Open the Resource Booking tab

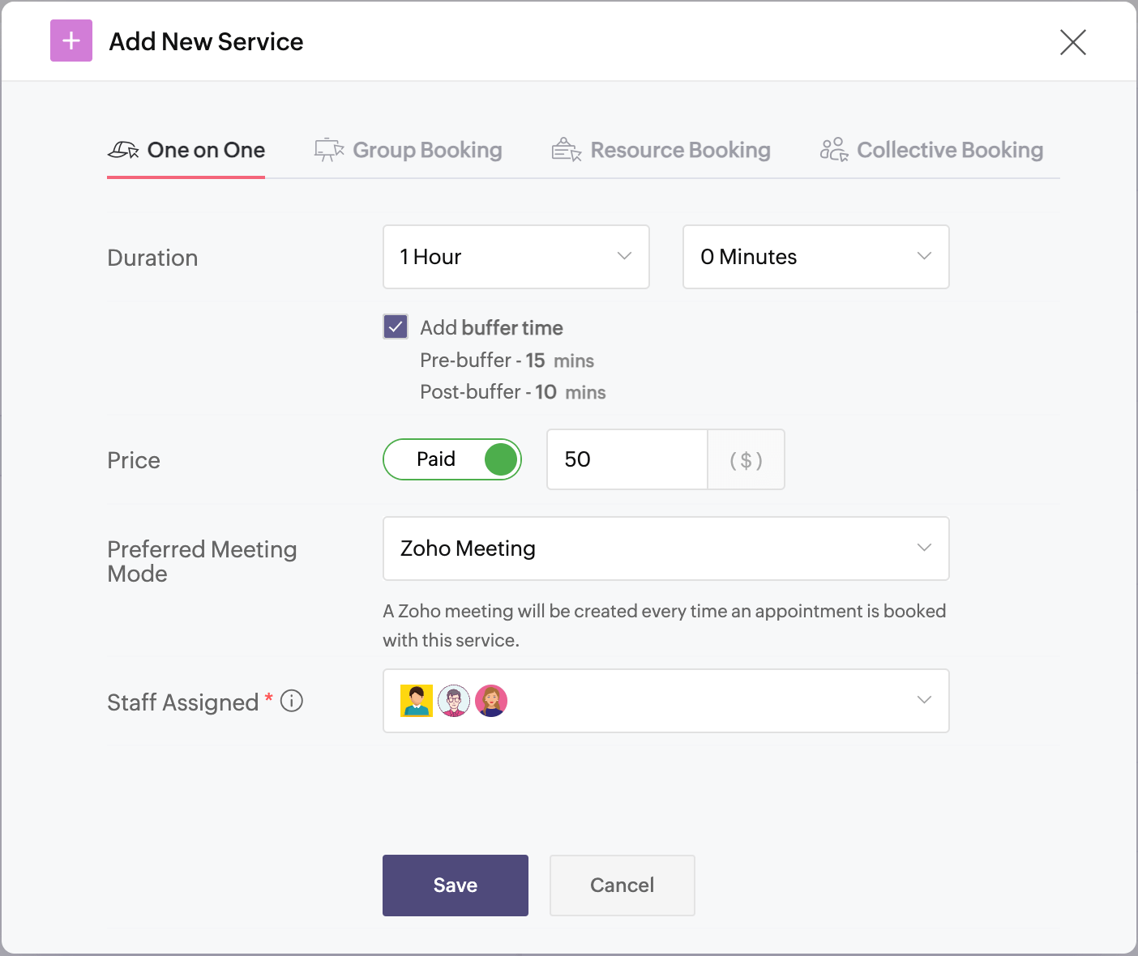click(x=661, y=150)
